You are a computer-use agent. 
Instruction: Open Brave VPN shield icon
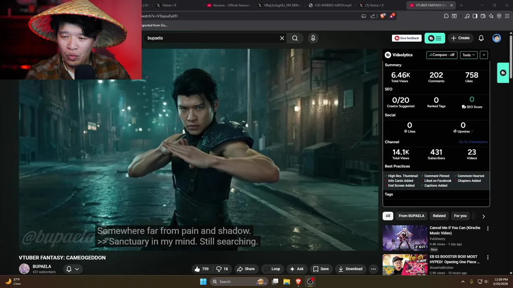point(499,16)
